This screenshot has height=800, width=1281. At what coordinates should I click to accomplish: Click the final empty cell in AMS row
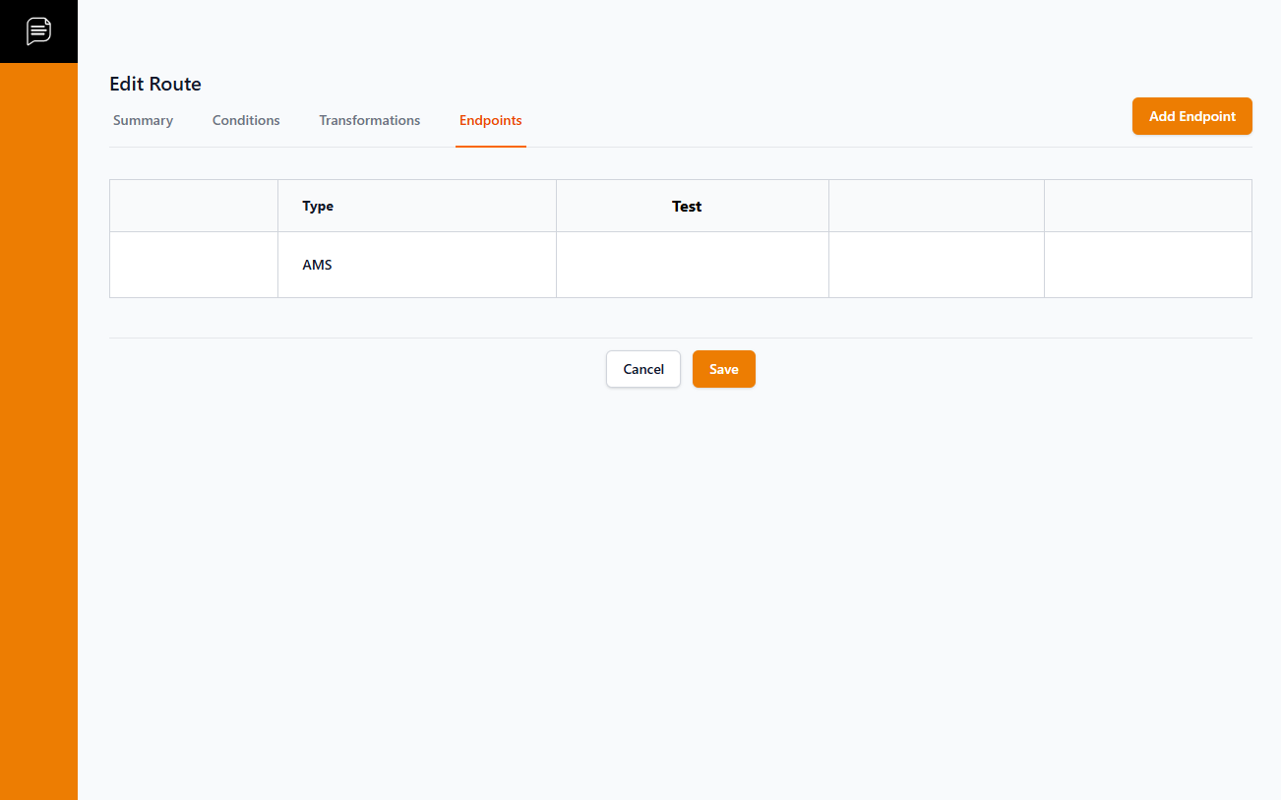(x=1147, y=265)
